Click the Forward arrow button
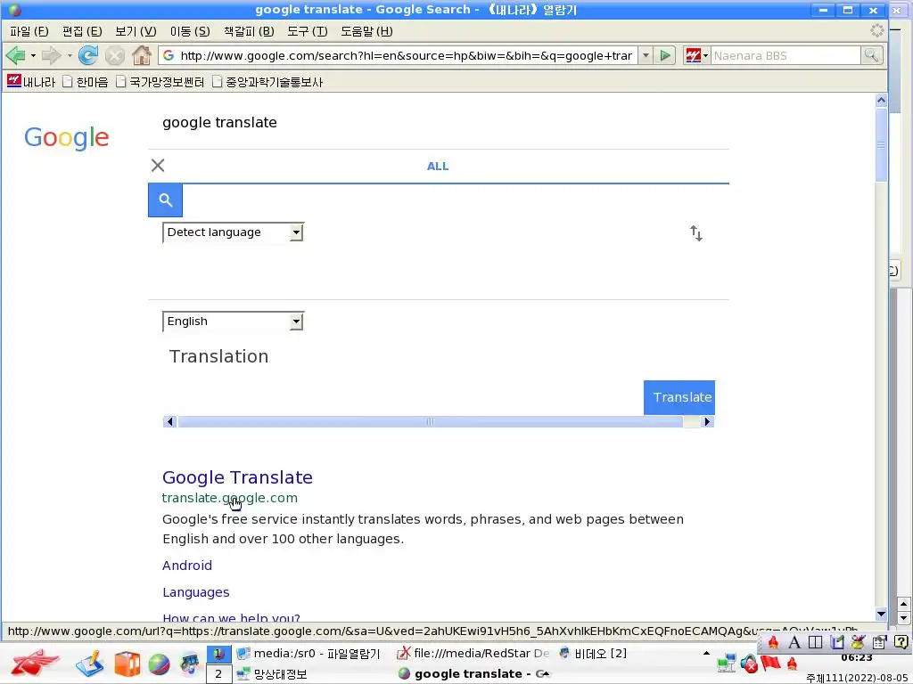Viewport: 913px width, 684px height. 51,56
